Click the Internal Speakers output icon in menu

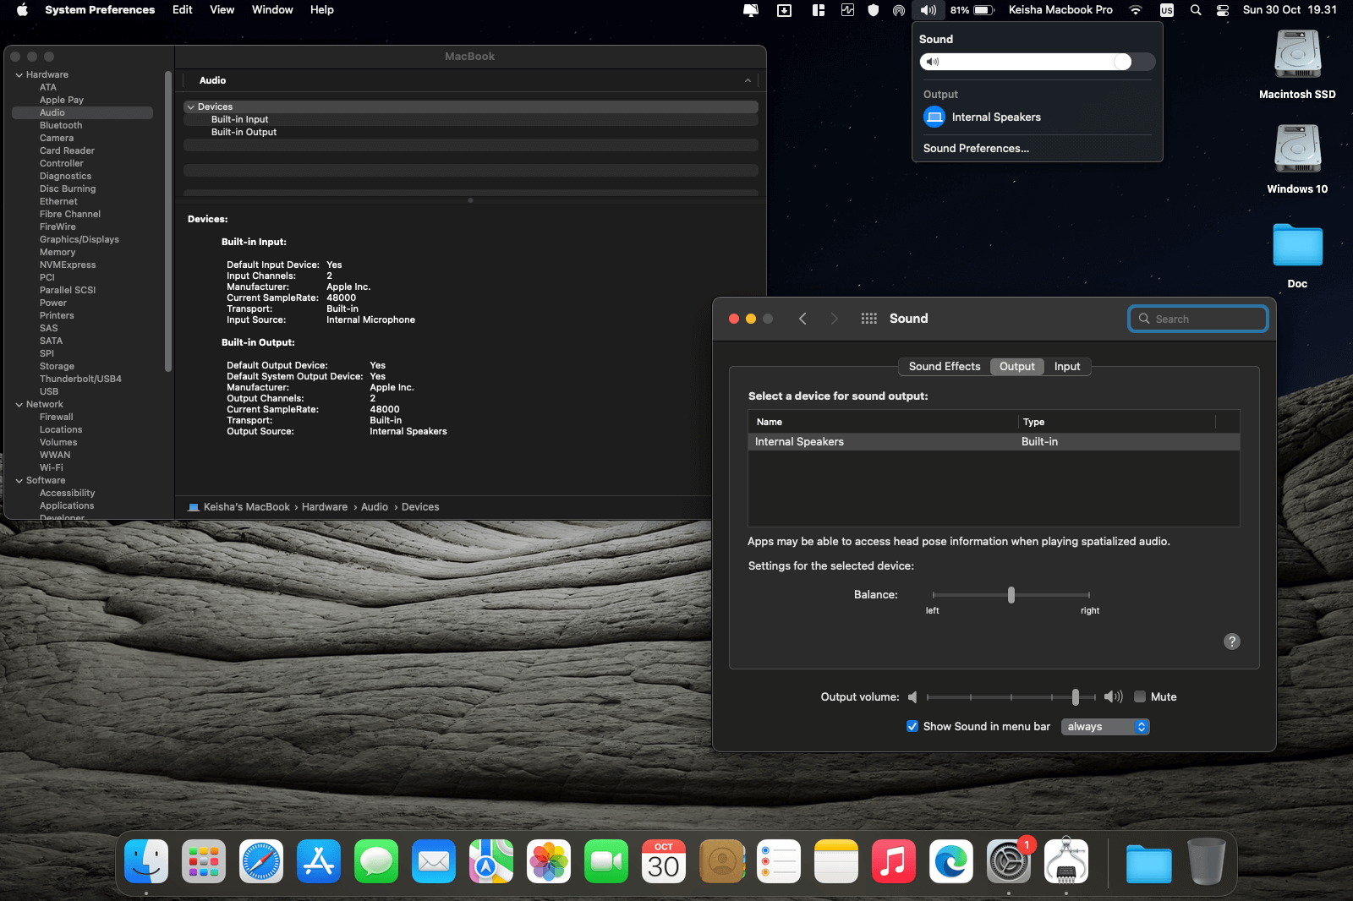coord(934,117)
